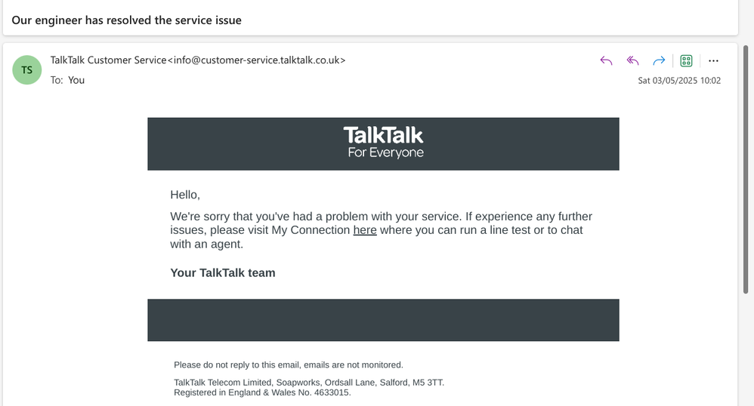Open the green Apps grid icon

[x=686, y=61]
